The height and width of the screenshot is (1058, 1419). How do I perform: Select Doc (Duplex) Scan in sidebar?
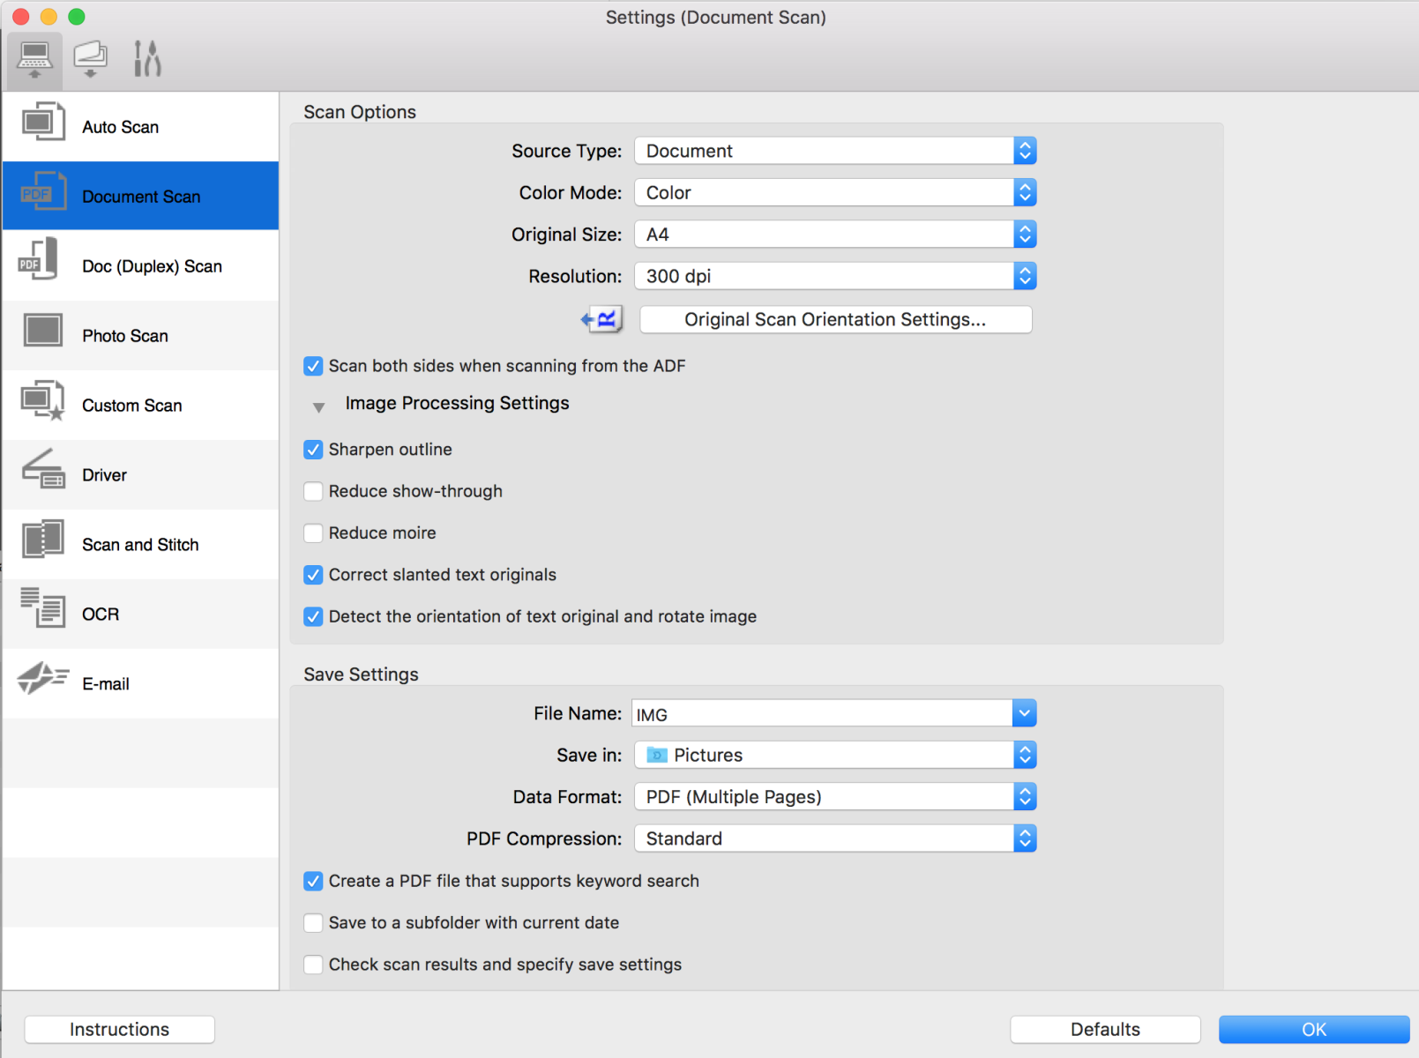click(x=140, y=265)
